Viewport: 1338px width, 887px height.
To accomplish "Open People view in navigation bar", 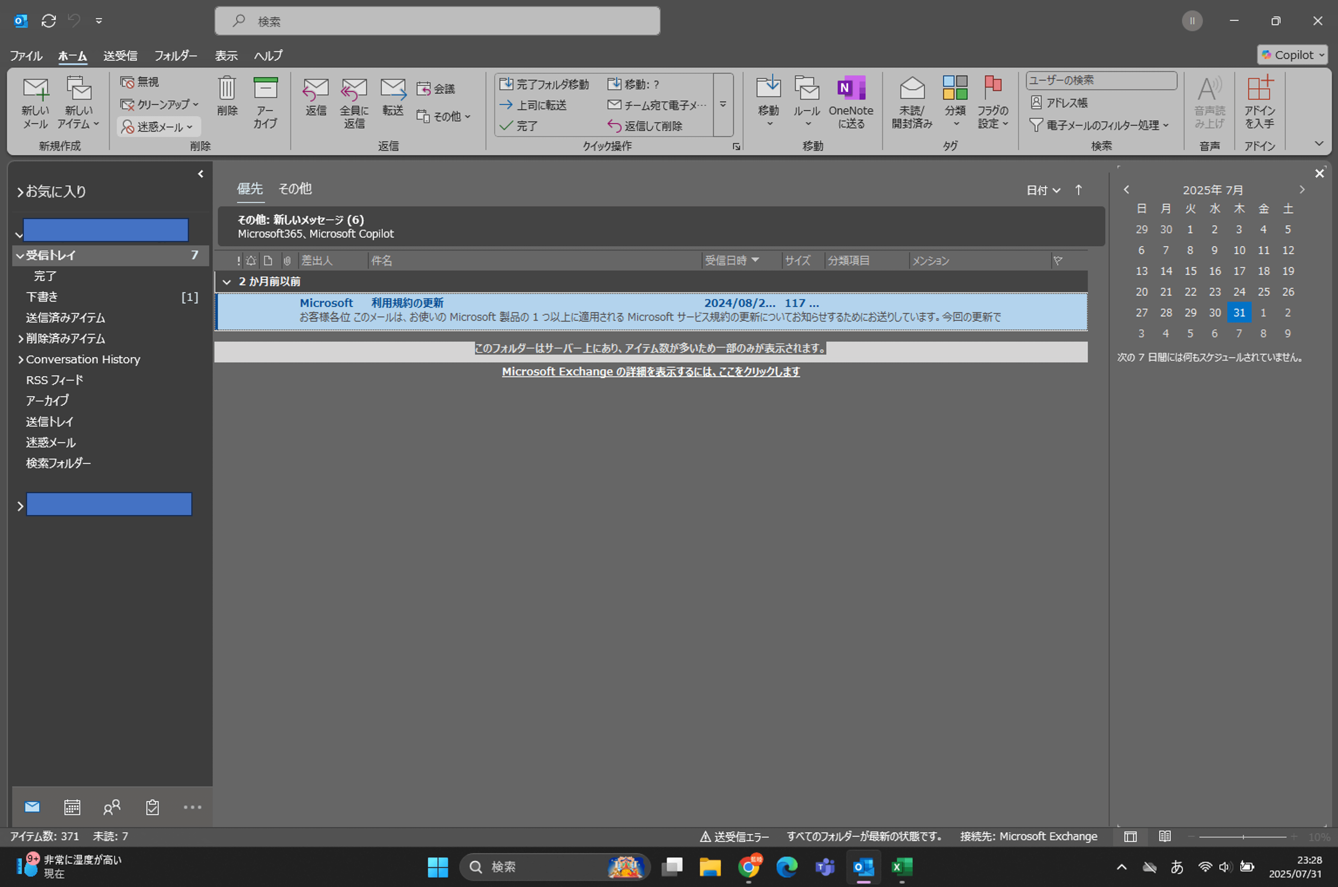I will [x=112, y=807].
